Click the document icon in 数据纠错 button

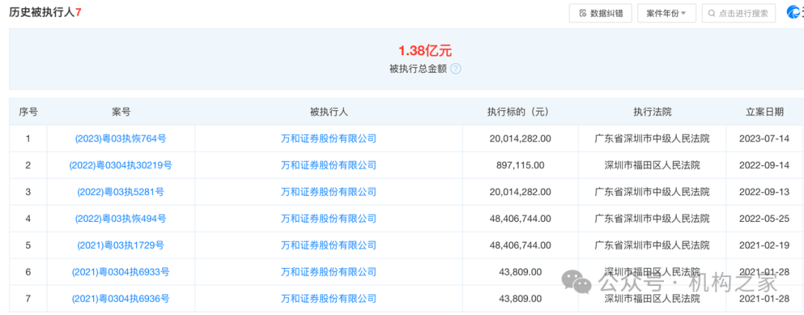(x=582, y=13)
